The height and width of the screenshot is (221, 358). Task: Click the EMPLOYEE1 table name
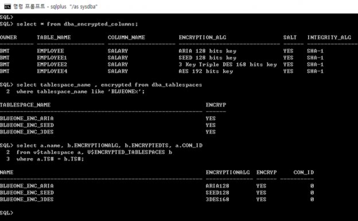[x=52, y=58]
